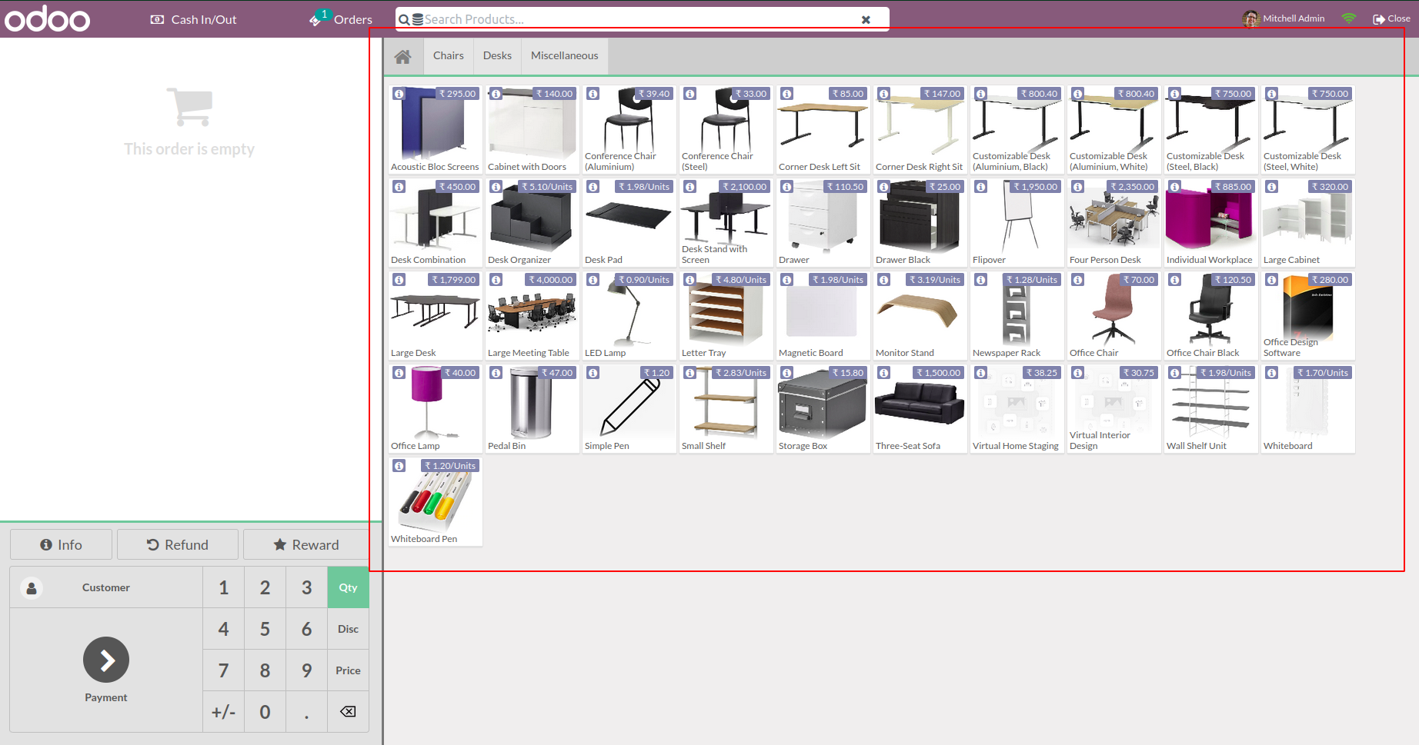Go to the home category icon
Viewport: 1419px width, 745px height.
click(402, 56)
